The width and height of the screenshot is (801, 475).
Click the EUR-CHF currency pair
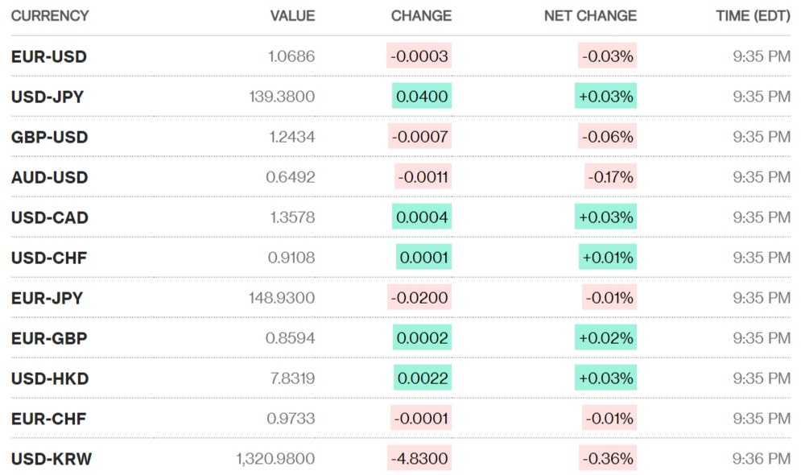[48, 419]
